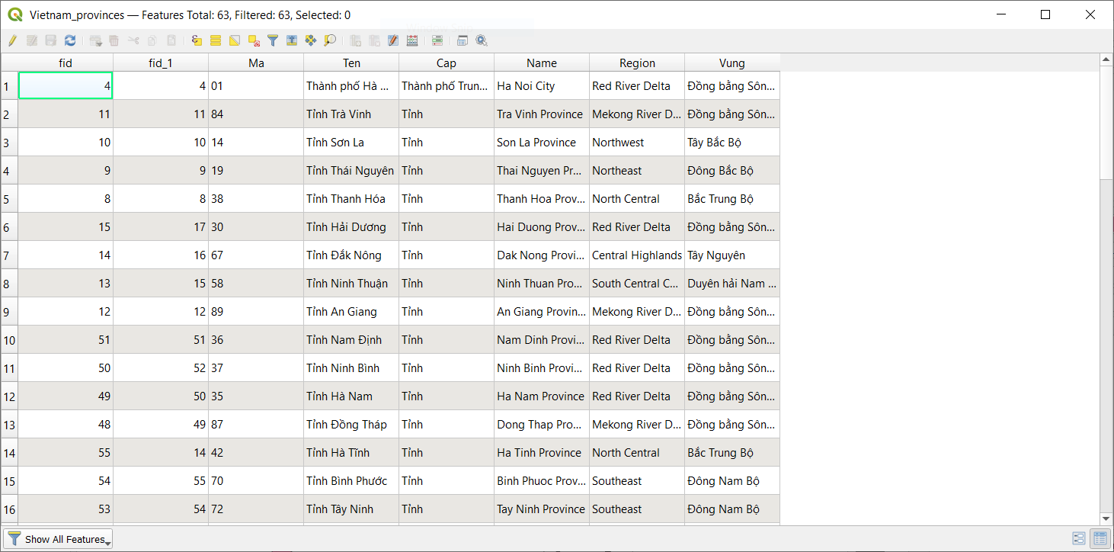Toggle editing mode with the pencil icon
This screenshot has height=552, width=1114.
(x=13, y=40)
